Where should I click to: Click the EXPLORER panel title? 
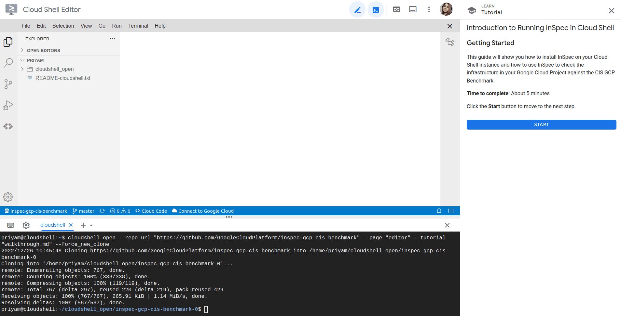pos(37,39)
